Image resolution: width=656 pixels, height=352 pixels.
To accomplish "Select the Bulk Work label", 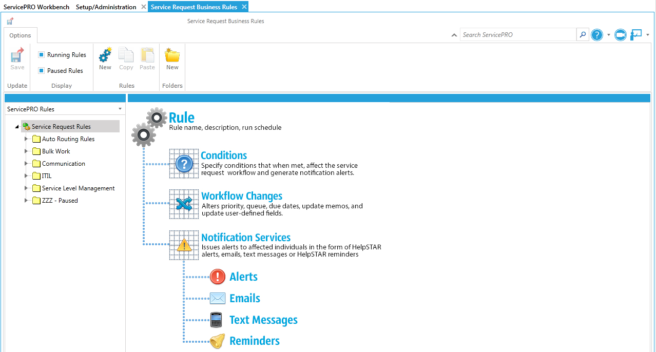I will tap(56, 151).
